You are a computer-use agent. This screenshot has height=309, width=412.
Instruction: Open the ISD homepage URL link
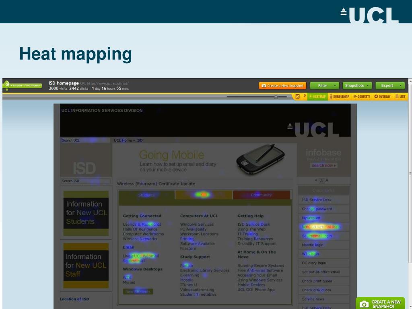tap(104, 84)
